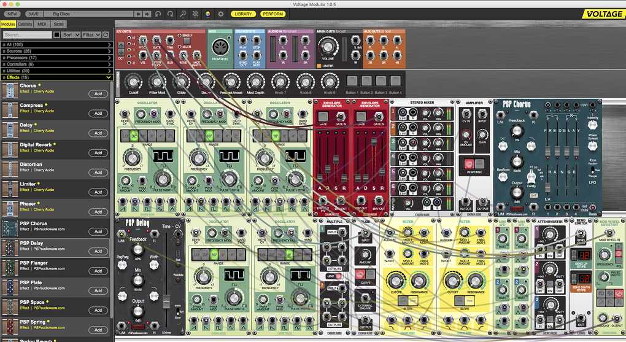Expand the Controllers (6) category
Image resolution: width=626 pixels, height=342 pixels.
click(x=56, y=64)
